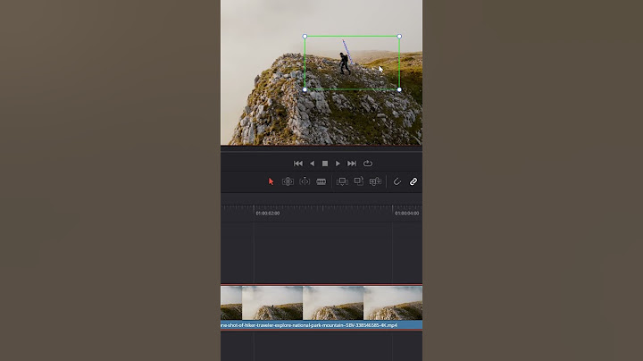The height and width of the screenshot is (361, 643).
Task: Select the hiker clip name bar in the timeline
Action: 321,325
